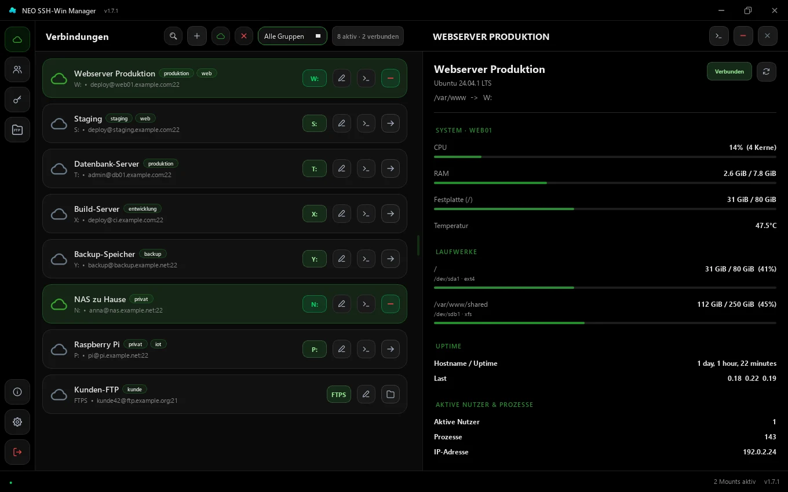Search connections with the magnifier icon
This screenshot has width=788, height=492.
coord(173,36)
